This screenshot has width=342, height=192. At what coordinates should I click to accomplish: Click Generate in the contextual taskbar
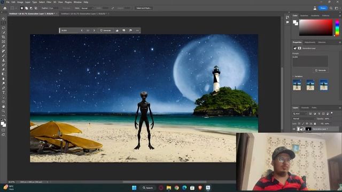105,31
